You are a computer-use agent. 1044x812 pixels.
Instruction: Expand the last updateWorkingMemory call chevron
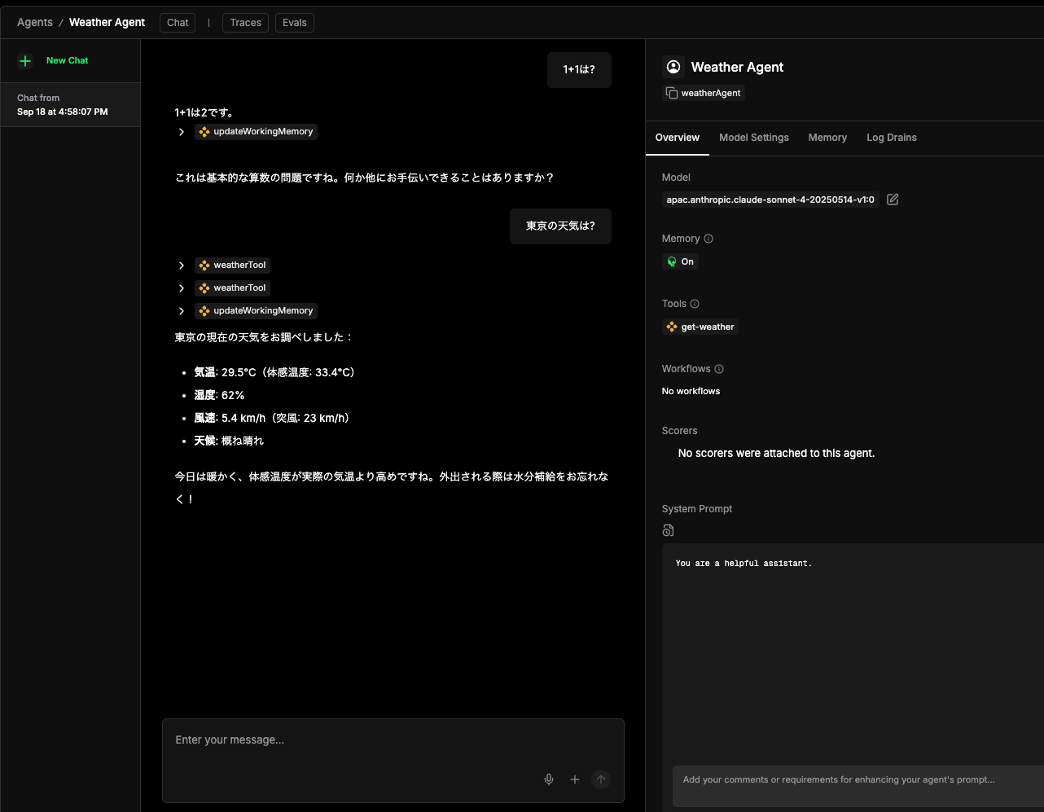[x=182, y=311]
